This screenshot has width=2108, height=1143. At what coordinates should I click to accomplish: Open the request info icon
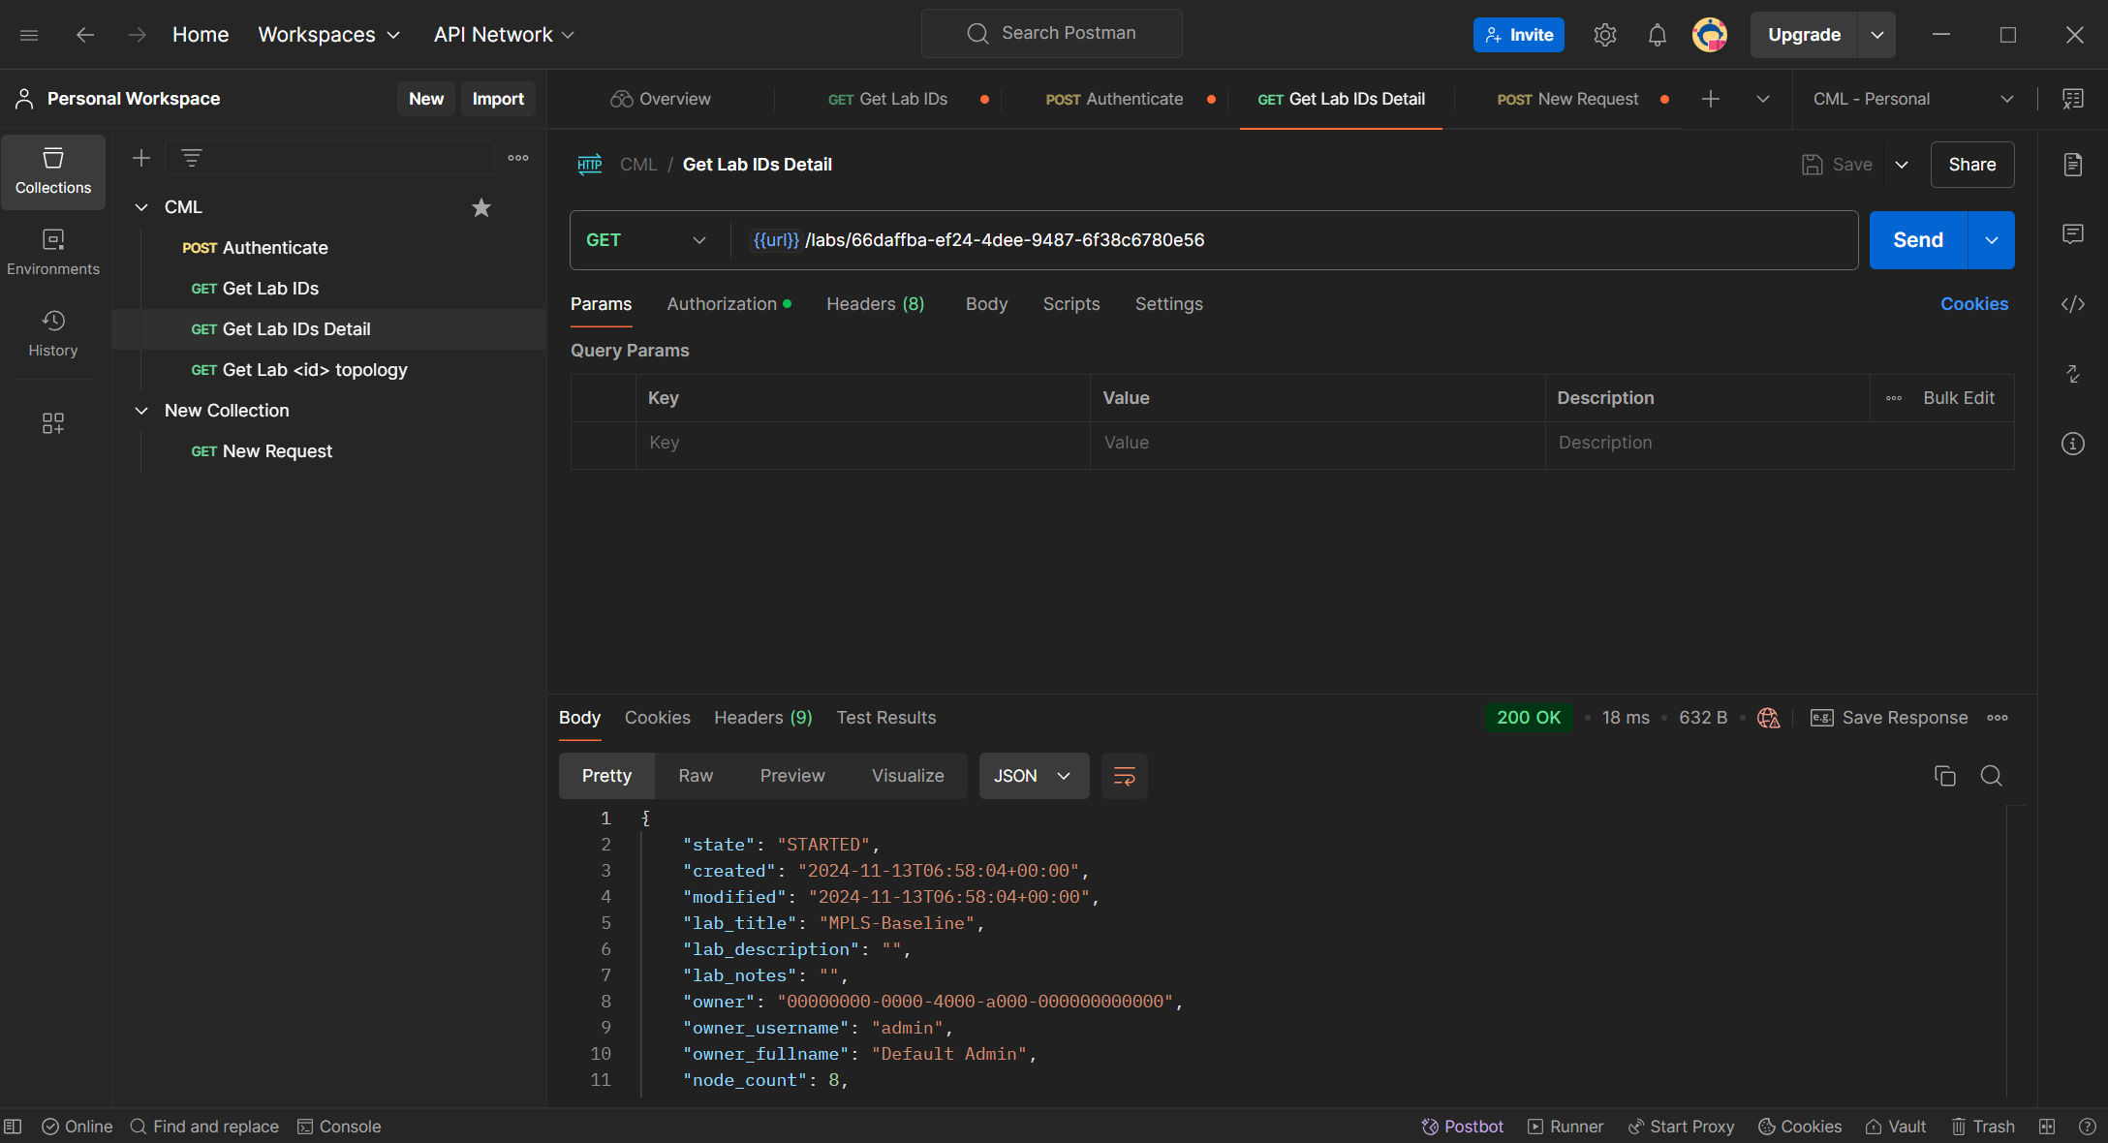(x=2073, y=444)
